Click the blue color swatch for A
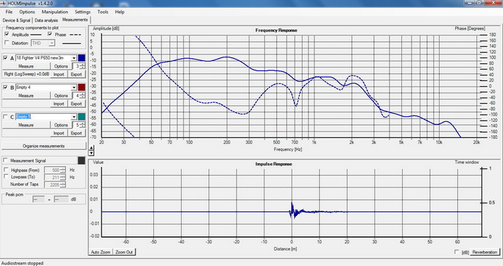This screenshot has width=503, height=266. click(82, 58)
